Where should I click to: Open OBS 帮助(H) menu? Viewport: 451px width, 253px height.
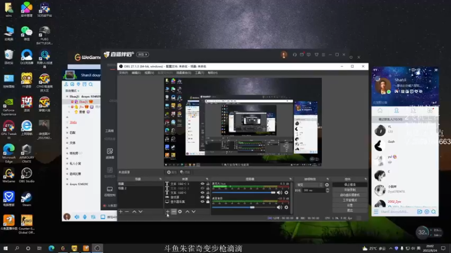tap(213, 73)
